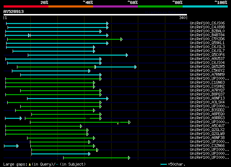The image size is (231, 167).
Task: Click the cyan alignment bar for A8NF13
Action: [67, 98]
